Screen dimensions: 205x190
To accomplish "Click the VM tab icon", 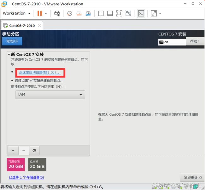I will (5, 26).
